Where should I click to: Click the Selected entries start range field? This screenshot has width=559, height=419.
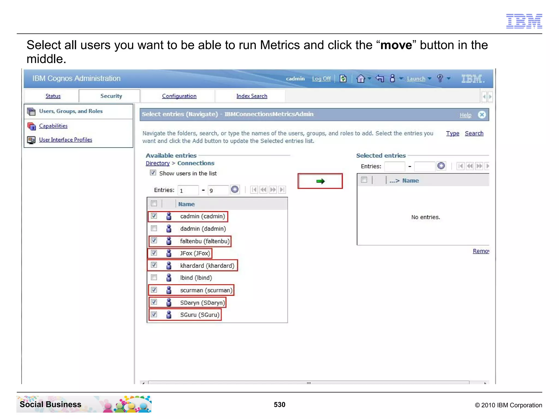point(395,166)
